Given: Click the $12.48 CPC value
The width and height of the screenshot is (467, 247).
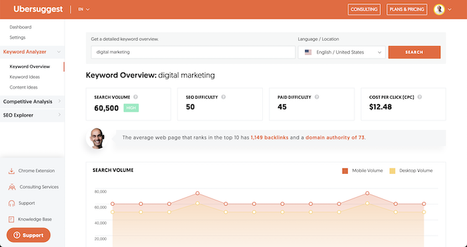Looking at the screenshot, I should (380, 107).
